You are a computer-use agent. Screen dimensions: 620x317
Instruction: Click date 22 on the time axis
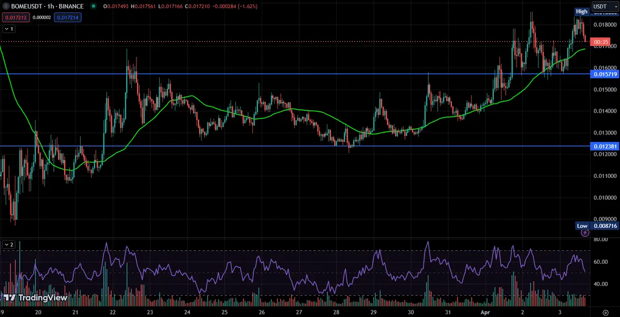click(x=113, y=312)
